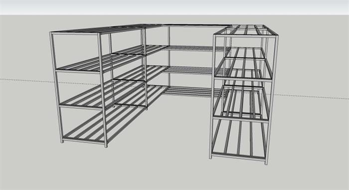Click the dotted axis line left of model
The image size is (349, 190).
click(27, 81)
